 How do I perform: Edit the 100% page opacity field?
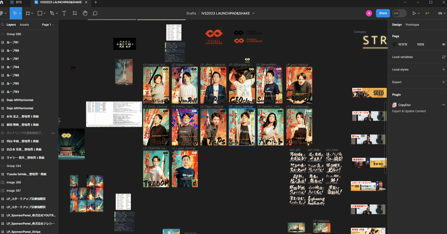point(421,44)
